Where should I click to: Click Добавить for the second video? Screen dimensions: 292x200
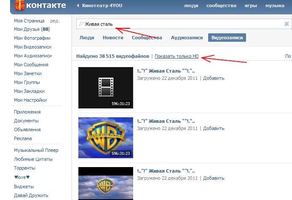point(214,128)
